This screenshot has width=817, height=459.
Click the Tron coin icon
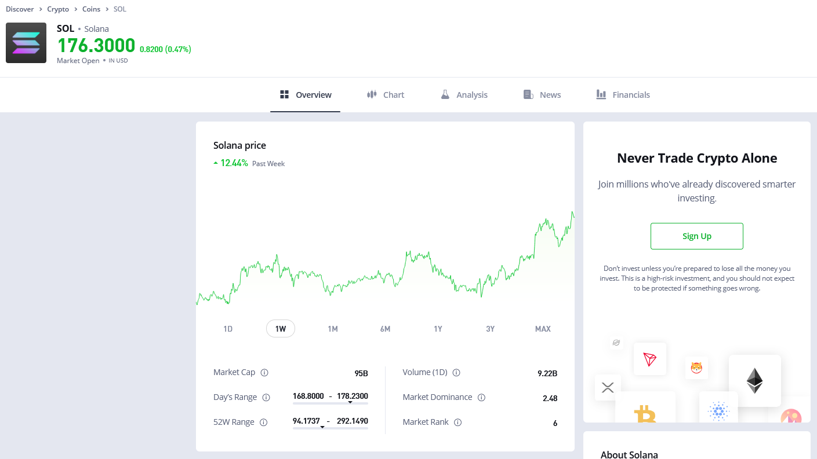(649, 359)
